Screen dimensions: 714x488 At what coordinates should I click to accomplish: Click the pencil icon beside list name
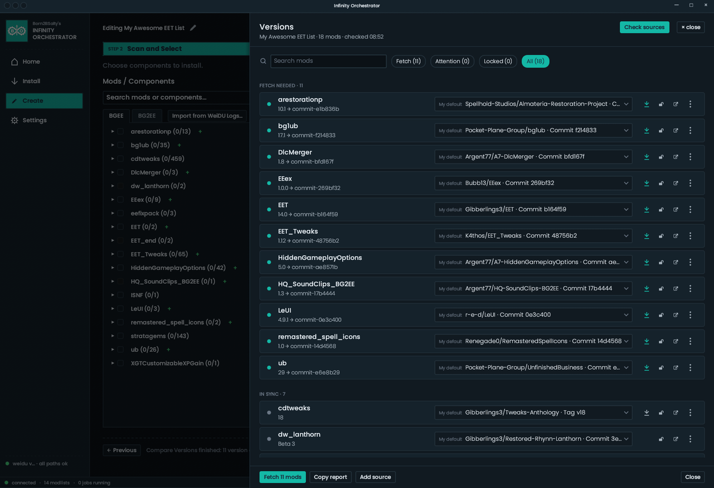193,28
